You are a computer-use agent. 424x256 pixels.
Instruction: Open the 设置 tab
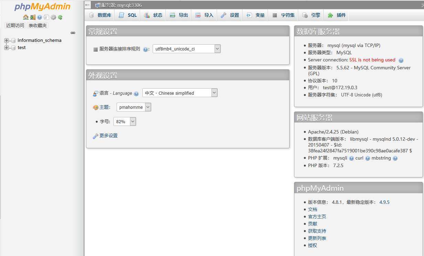click(x=230, y=15)
